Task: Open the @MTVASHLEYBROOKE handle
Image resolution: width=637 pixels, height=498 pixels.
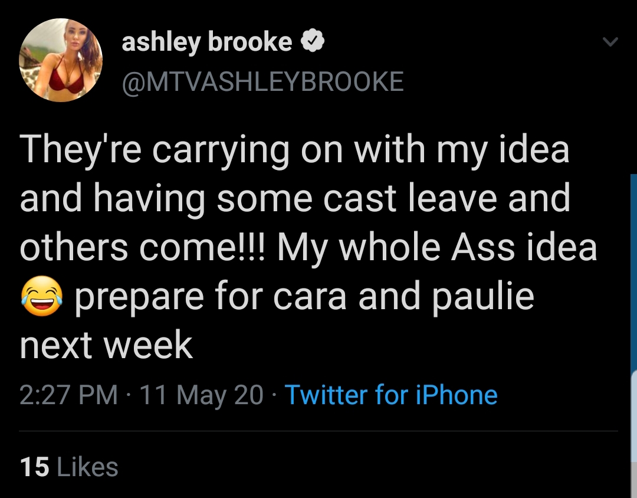Action: 262,81
